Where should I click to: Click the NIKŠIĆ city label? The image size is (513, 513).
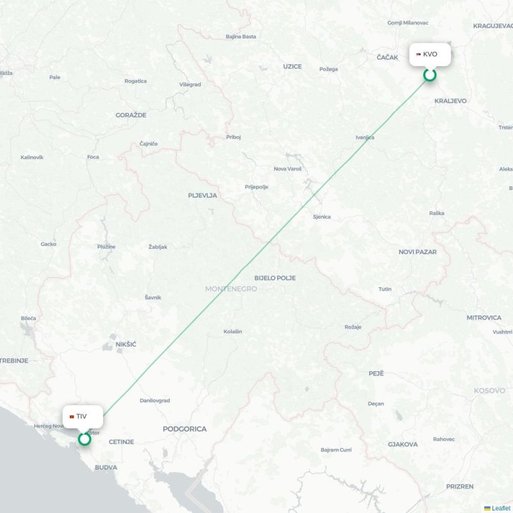[x=126, y=344]
